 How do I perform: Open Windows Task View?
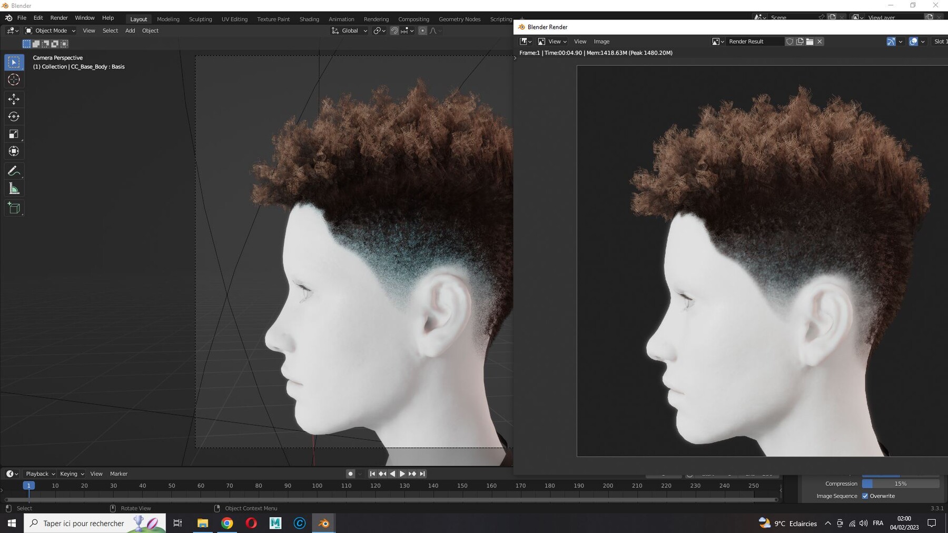(x=178, y=523)
